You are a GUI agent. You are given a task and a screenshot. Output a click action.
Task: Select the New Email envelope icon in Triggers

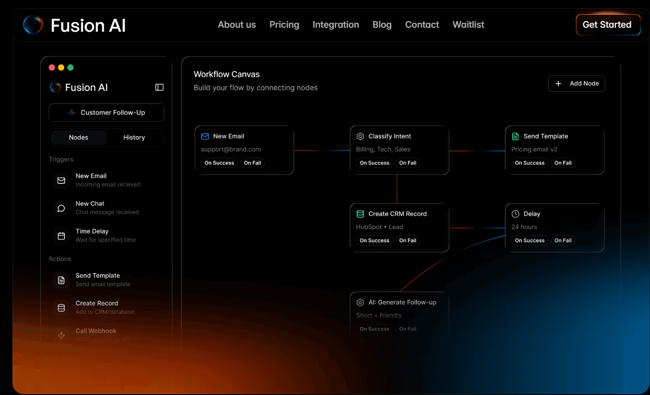tap(61, 181)
